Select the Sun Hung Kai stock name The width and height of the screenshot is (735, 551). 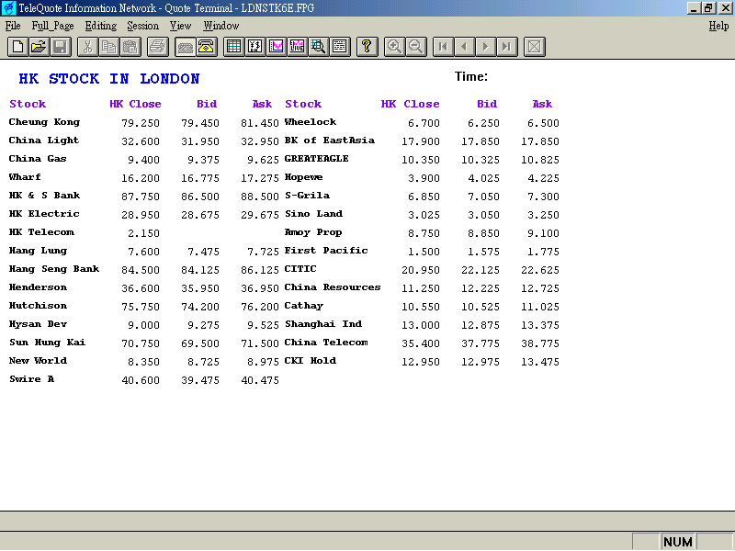coord(48,343)
